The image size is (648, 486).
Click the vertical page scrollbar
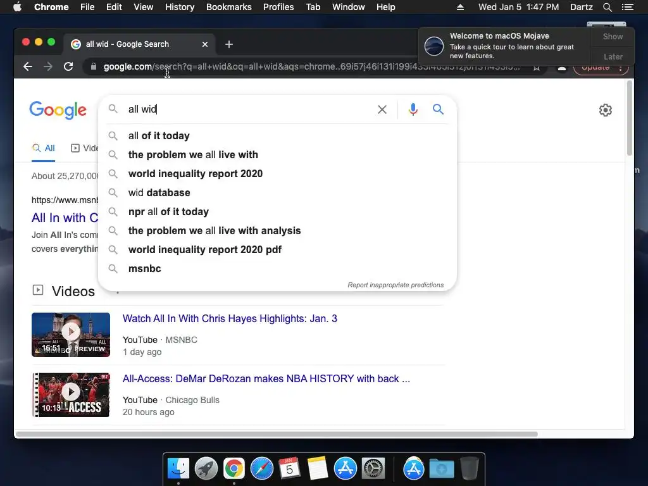[630, 118]
